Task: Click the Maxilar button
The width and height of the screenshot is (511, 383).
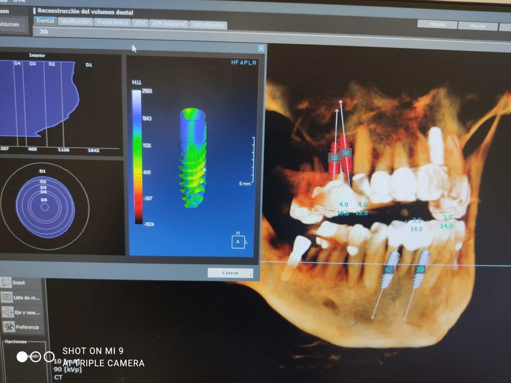Action: point(477,26)
